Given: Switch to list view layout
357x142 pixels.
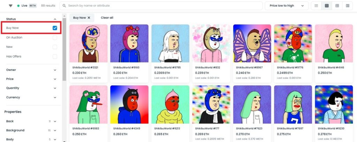Looking at the screenshot, I should [316, 6].
